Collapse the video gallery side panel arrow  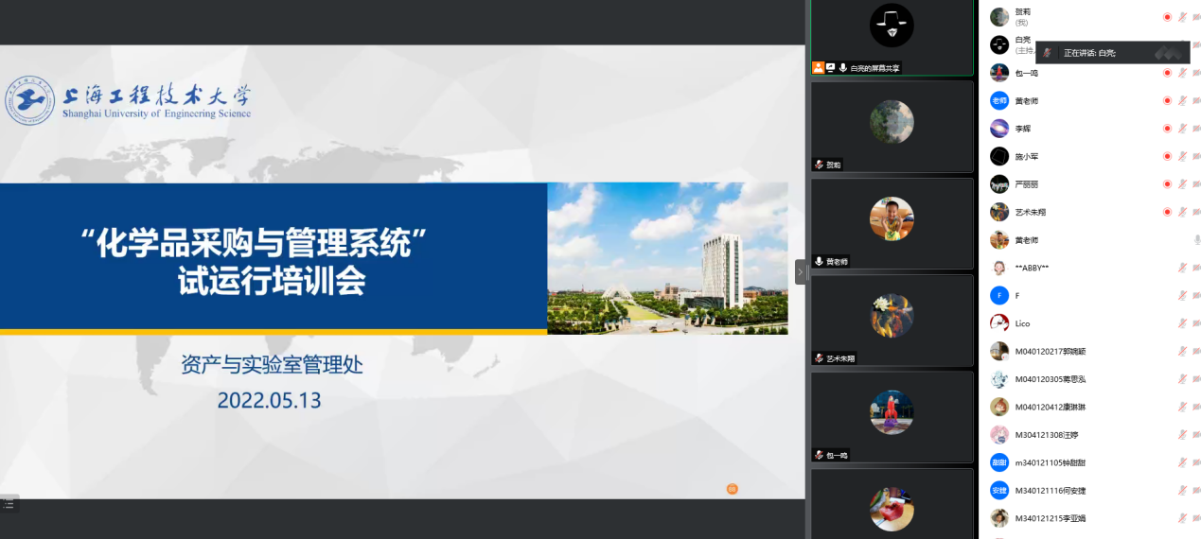click(801, 271)
